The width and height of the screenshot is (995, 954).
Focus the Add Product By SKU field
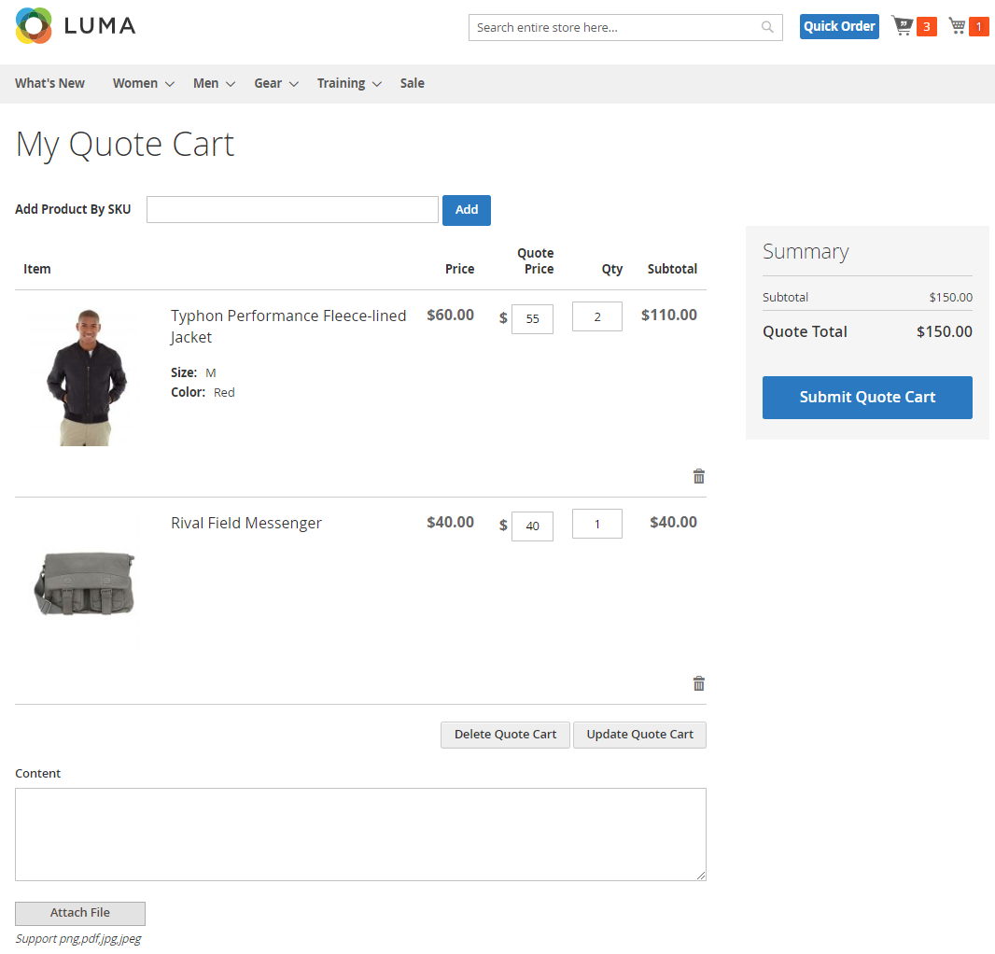pyautogui.click(x=292, y=209)
